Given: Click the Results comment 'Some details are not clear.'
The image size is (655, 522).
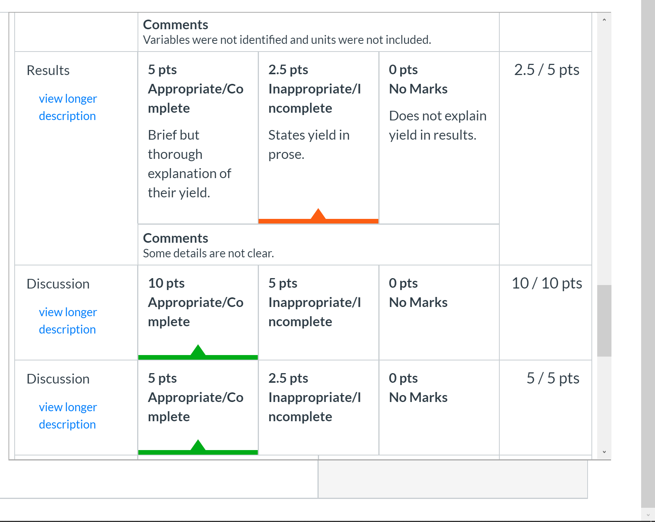Looking at the screenshot, I should [208, 253].
